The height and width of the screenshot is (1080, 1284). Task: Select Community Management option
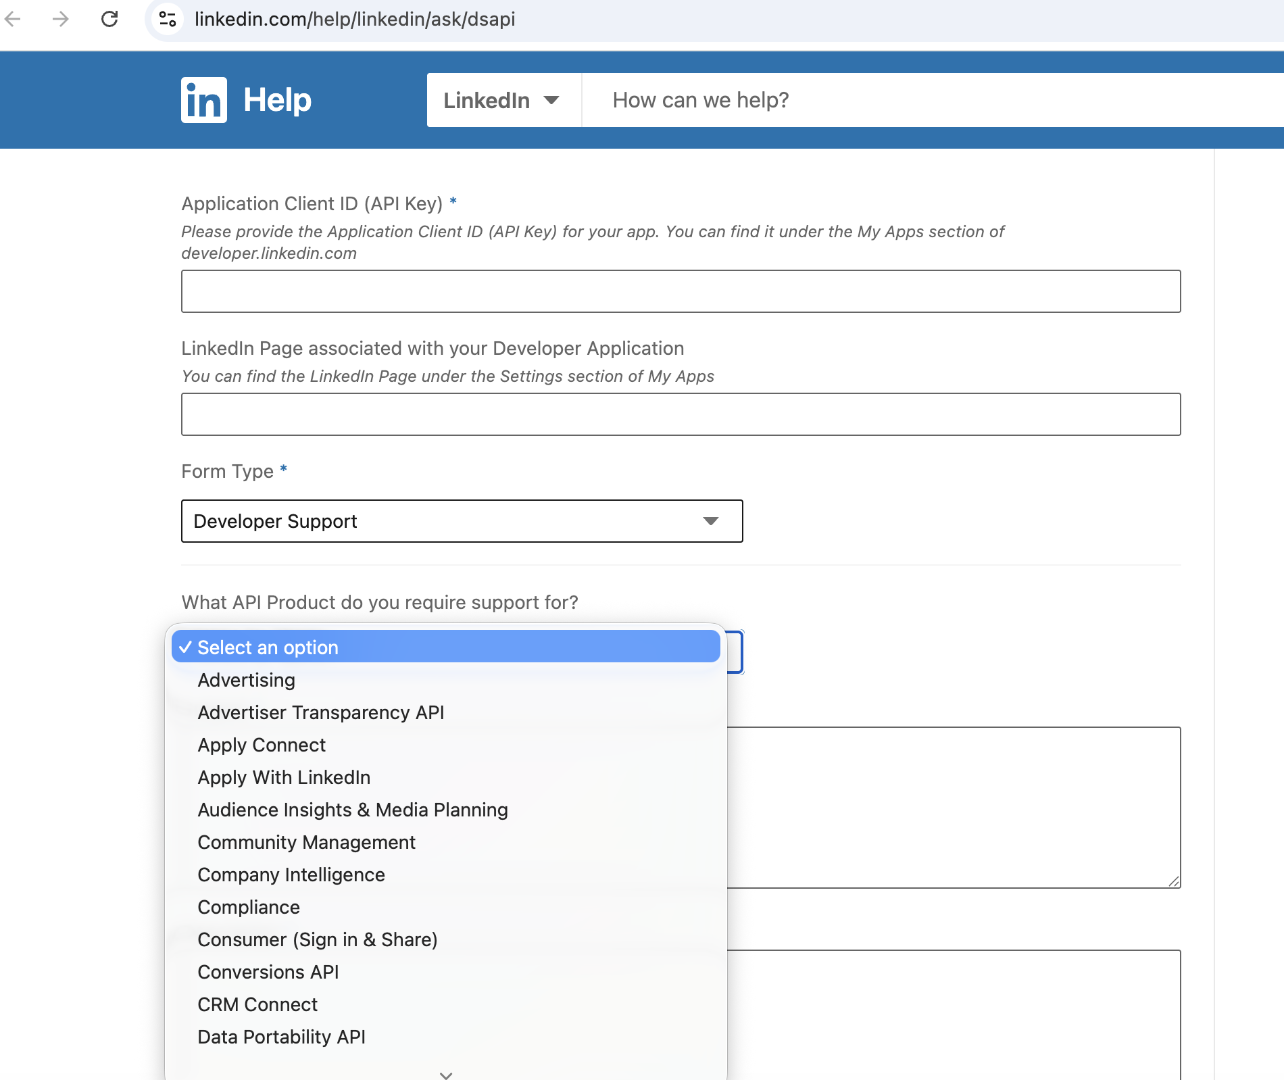(x=446, y=842)
